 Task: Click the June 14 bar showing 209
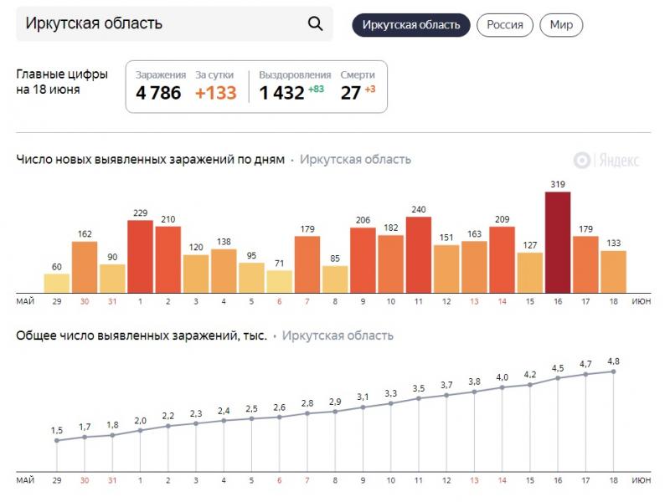pyautogui.click(x=502, y=260)
